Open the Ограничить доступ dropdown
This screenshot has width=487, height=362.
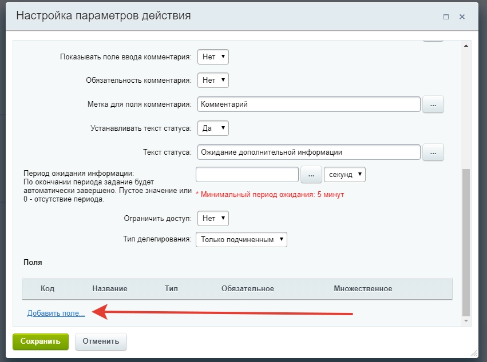click(x=213, y=218)
